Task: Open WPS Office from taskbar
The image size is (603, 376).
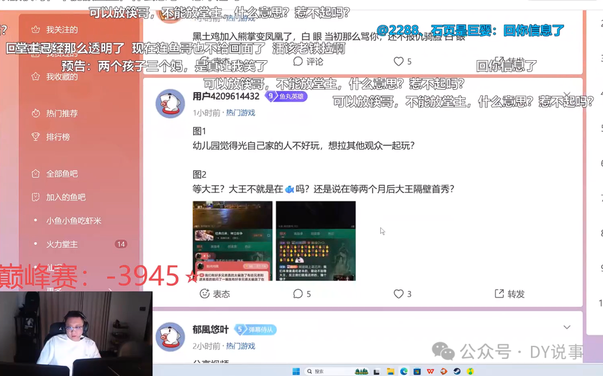Action: tap(430, 372)
